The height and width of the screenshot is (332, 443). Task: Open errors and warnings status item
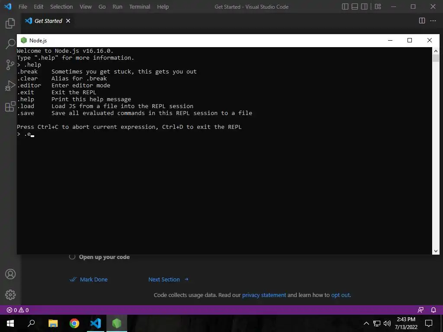pos(18,310)
